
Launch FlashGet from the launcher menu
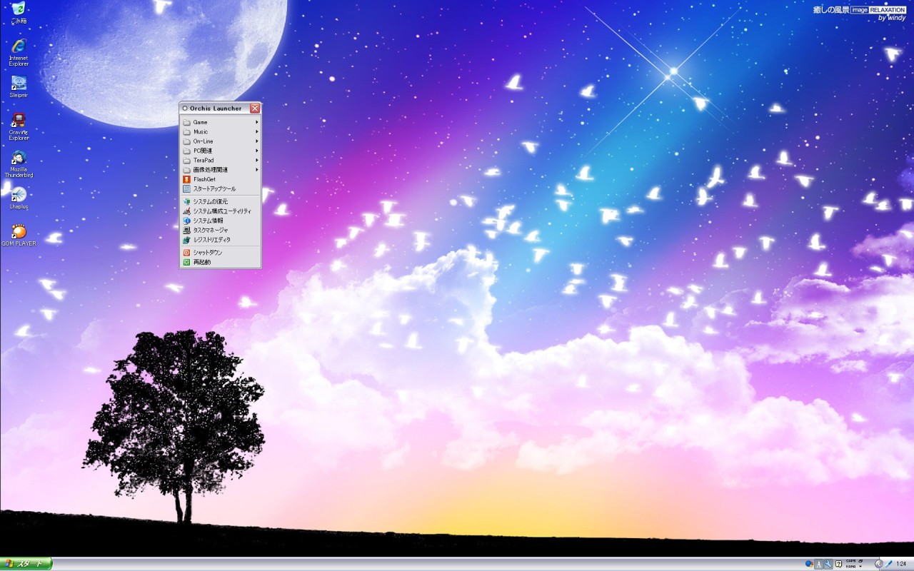220,179
